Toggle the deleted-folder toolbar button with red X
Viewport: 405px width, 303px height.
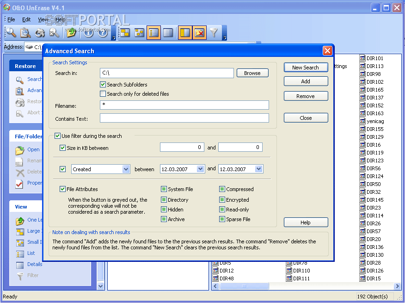pyautogui.click(x=199, y=33)
